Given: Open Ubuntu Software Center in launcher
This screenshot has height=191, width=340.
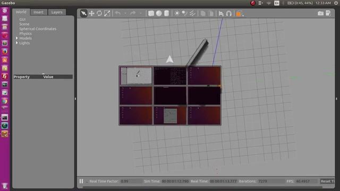Looking at the screenshot, I should (5, 60).
